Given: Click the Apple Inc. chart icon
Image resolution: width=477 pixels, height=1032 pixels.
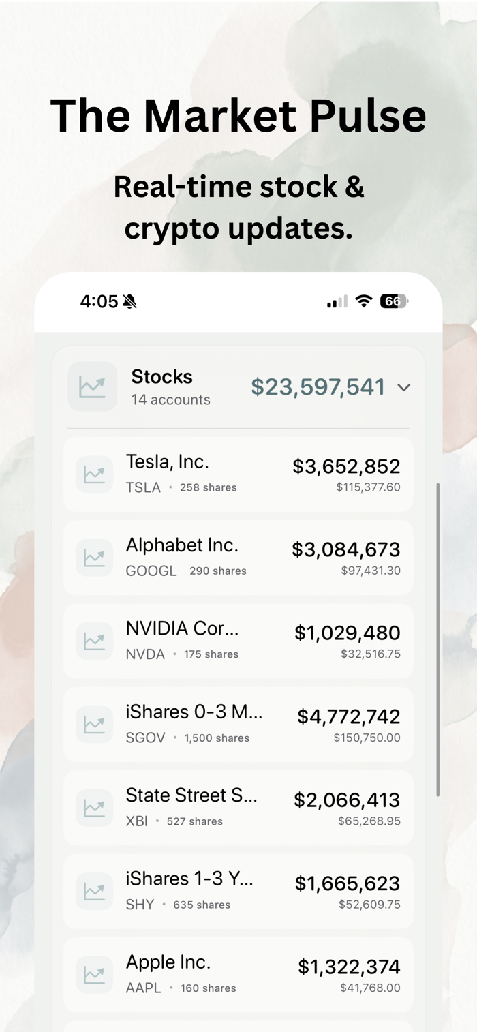Looking at the screenshot, I should point(95,975).
